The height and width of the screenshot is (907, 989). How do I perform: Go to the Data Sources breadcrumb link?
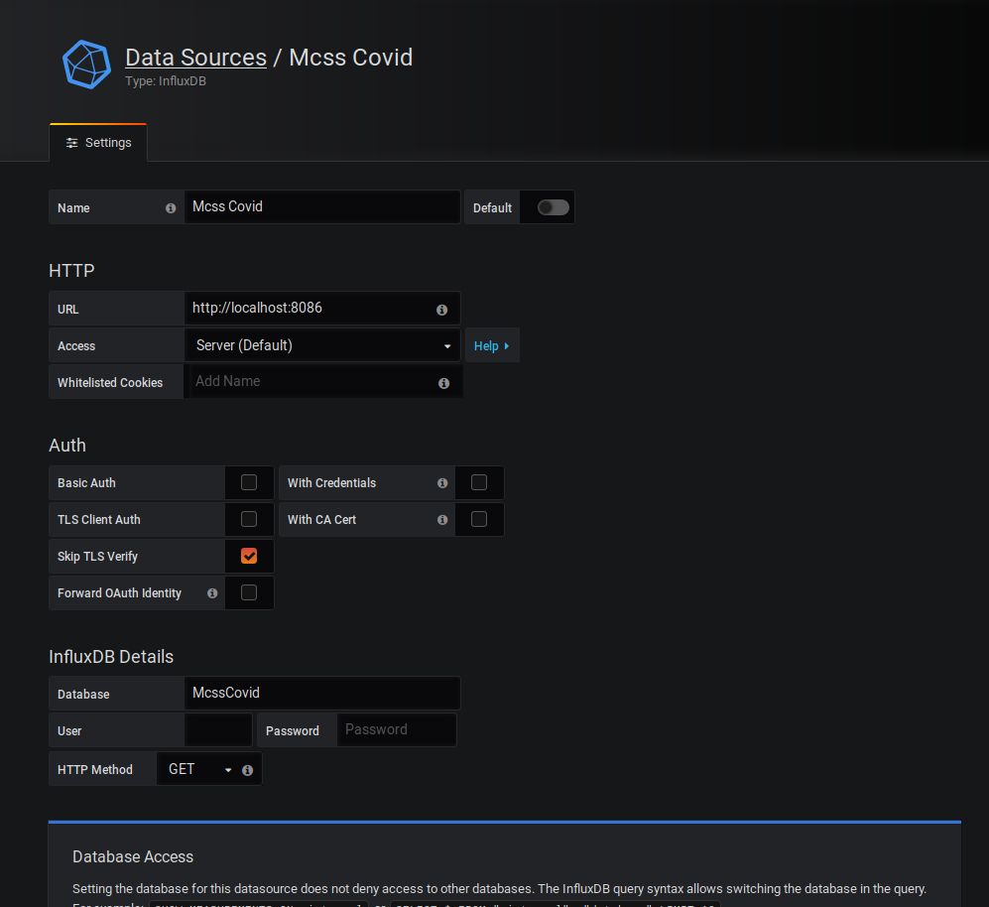tap(195, 58)
